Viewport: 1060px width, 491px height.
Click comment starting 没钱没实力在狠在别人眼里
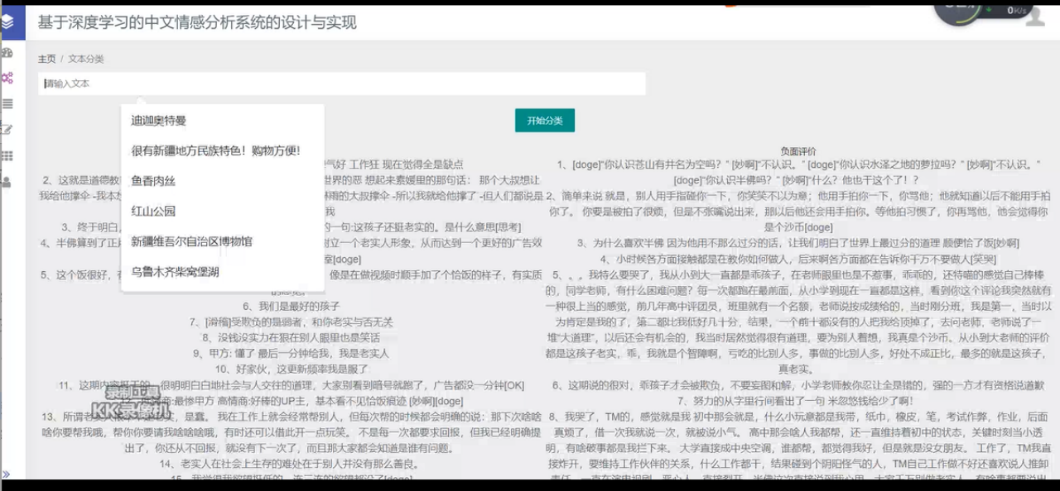click(x=291, y=337)
